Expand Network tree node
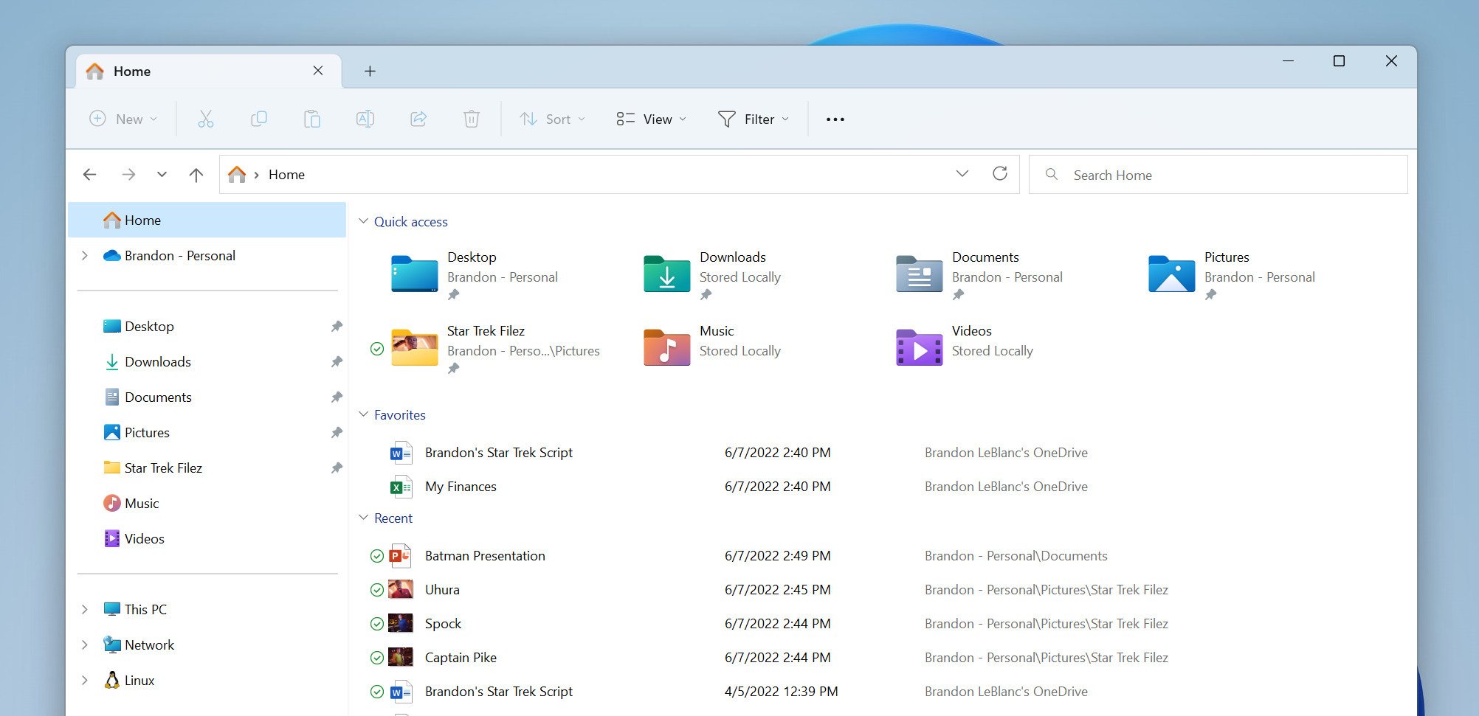The width and height of the screenshot is (1479, 716). click(85, 645)
